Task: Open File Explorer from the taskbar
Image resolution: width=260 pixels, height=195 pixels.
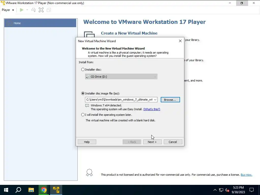Action: [31, 190]
